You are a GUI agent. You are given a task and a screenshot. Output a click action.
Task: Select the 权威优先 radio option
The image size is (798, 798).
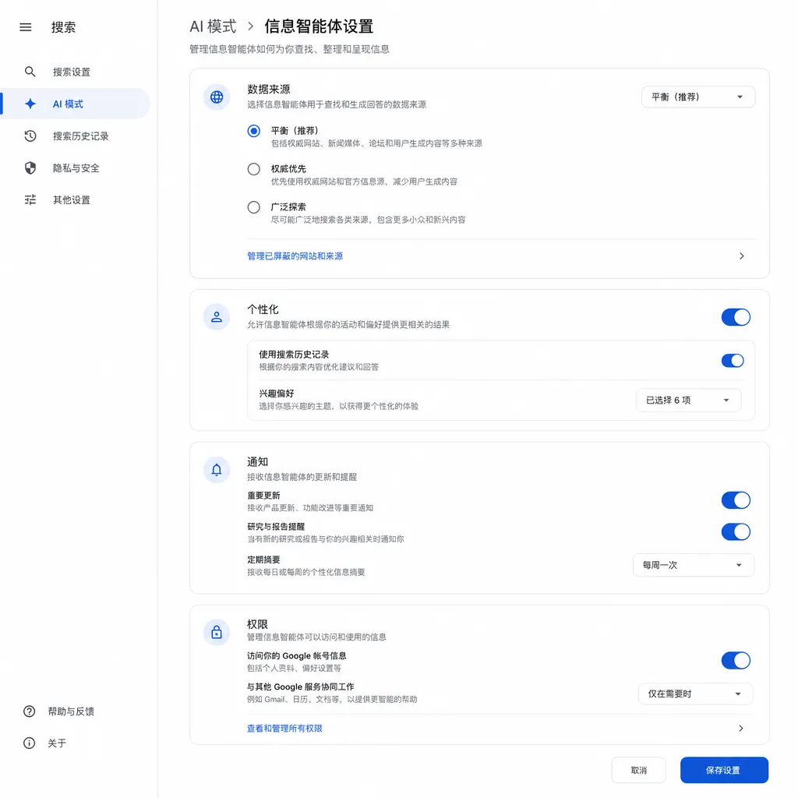click(253, 169)
